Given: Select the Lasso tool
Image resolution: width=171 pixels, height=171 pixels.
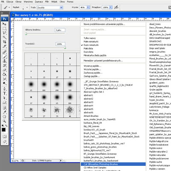Looking at the screenshot, I should click(x=4, y=33).
